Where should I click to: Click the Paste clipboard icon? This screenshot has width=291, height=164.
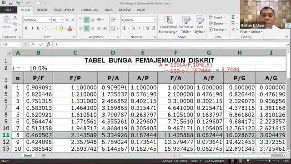pos(7,20)
